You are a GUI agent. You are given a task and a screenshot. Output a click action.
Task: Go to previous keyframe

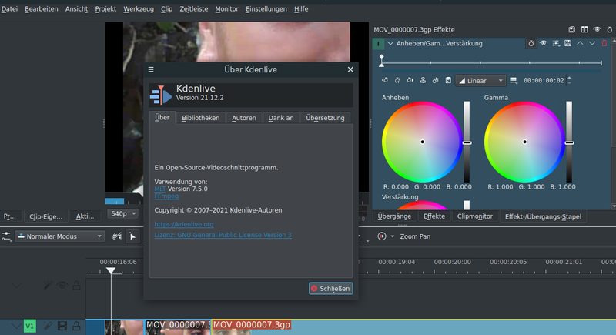point(385,80)
